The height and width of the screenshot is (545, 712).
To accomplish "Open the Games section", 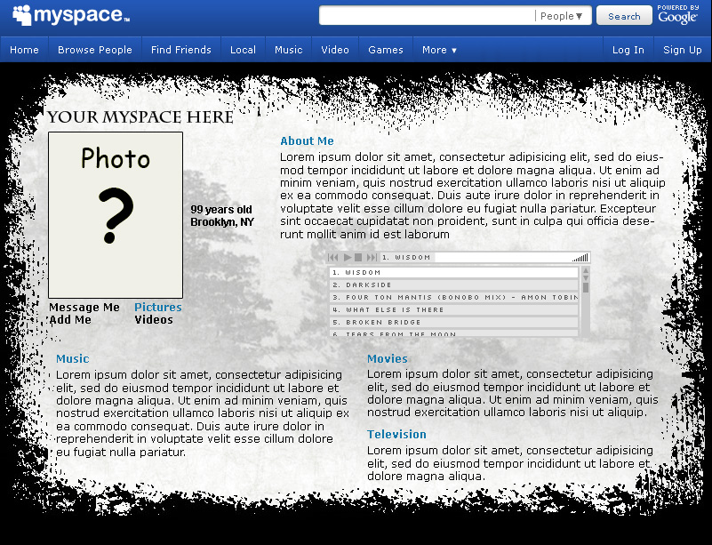I will (x=386, y=50).
